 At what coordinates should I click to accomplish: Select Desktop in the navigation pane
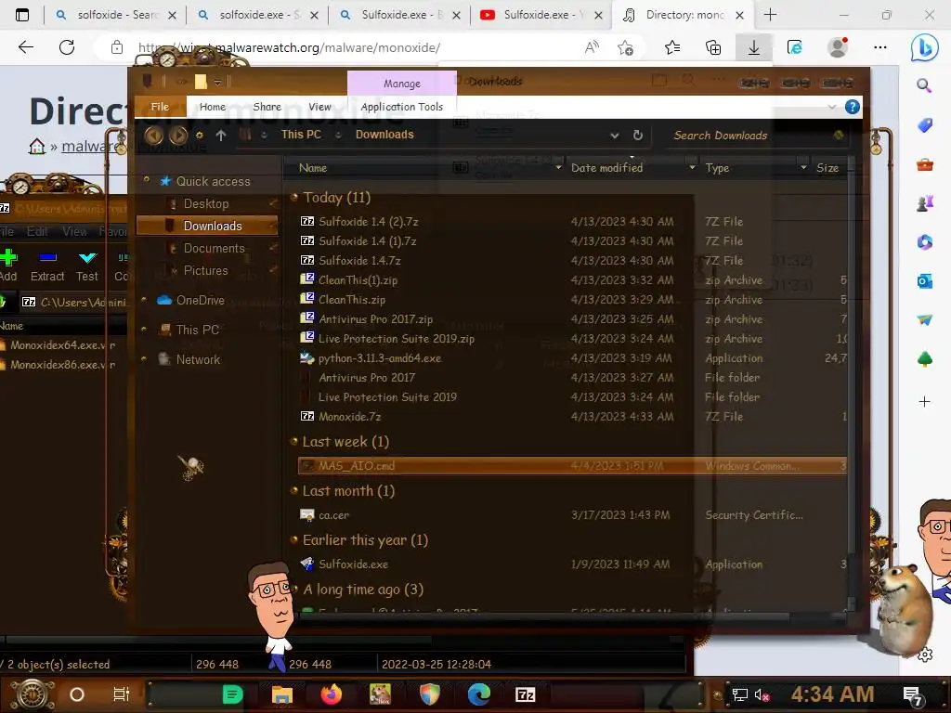[206, 203]
